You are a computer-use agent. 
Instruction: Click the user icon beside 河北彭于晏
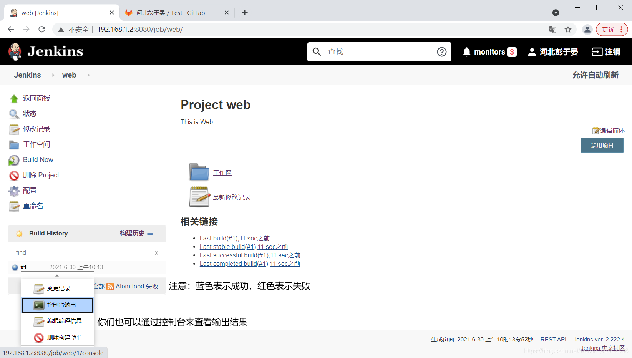tap(532, 52)
